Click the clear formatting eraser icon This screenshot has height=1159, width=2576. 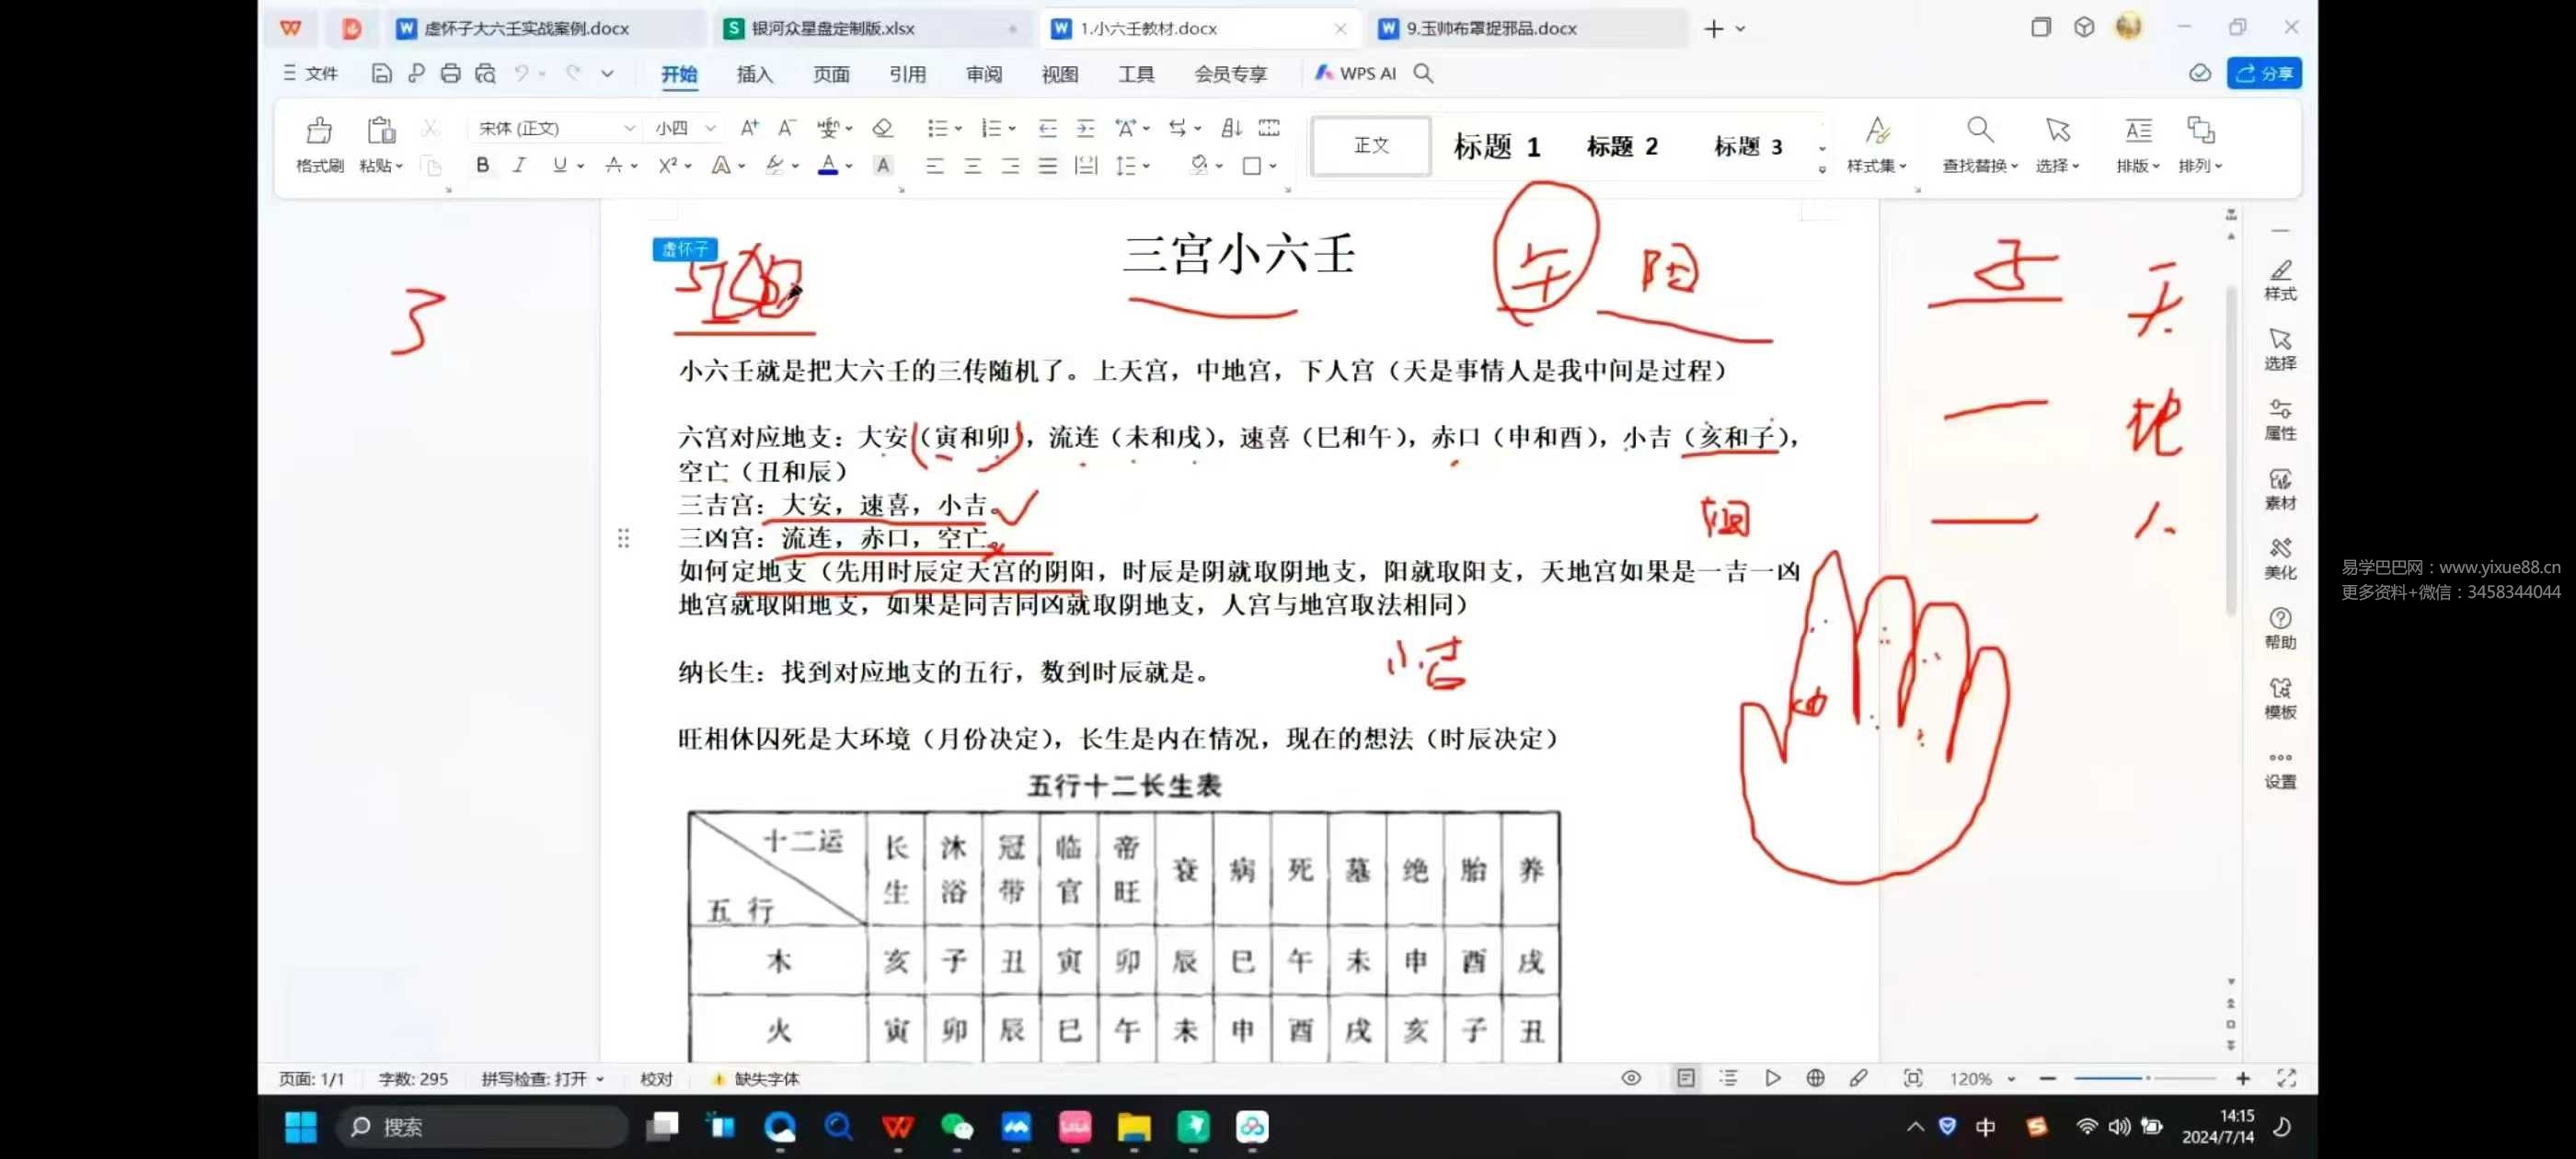coord(882,129)
